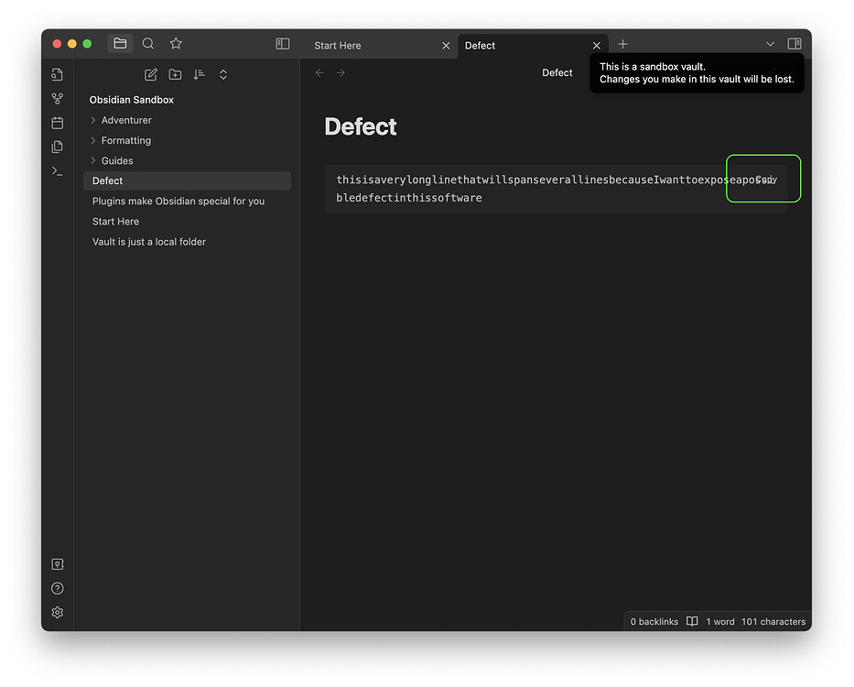Image resolution: width=854 pixels, height=687 pixels.
Task: Open the Graph view
Action: click(57, 98)
